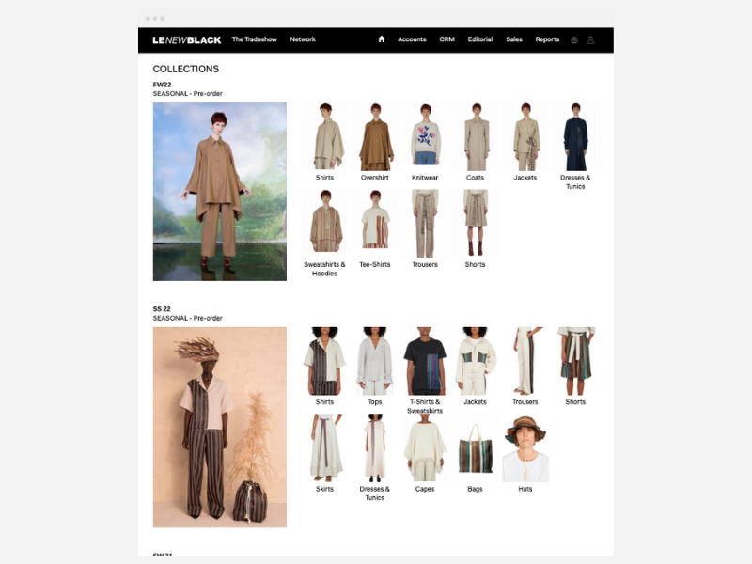Select the SS 22 Jackets thumbnail
The width and height of the screenshot is (752, 564).
(475, 361)
